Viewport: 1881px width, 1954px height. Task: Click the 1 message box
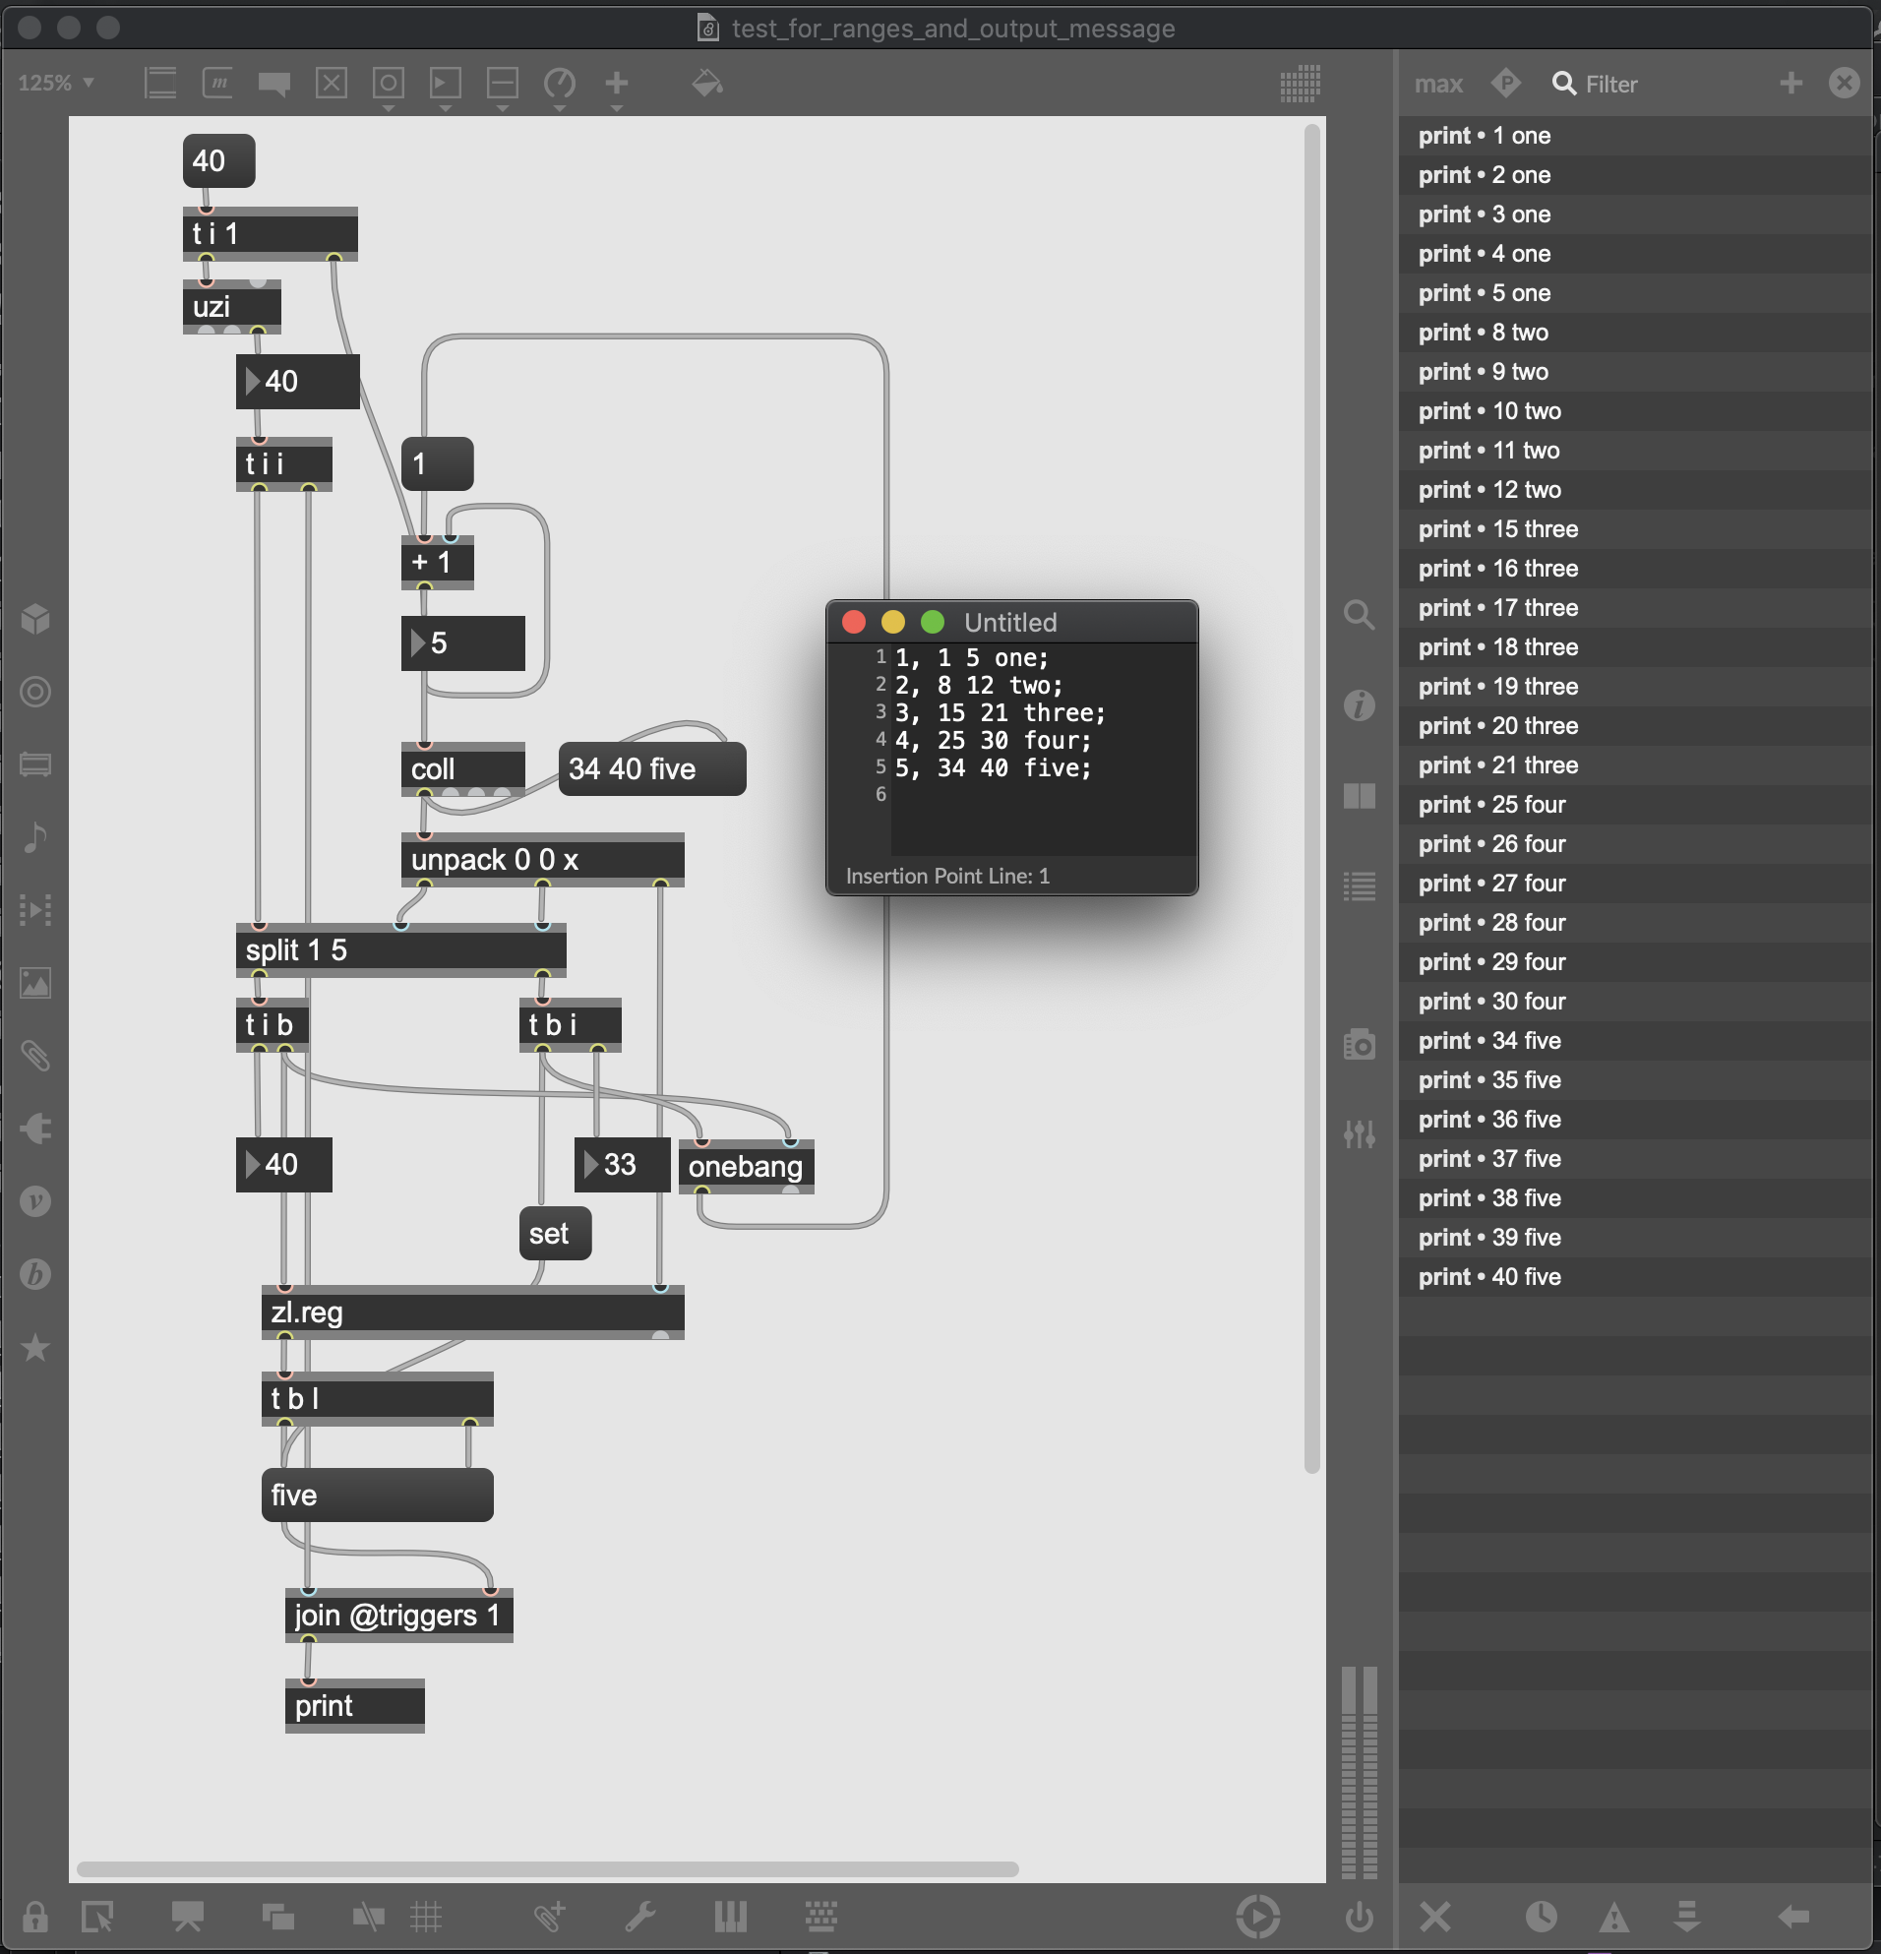[437, 463]
